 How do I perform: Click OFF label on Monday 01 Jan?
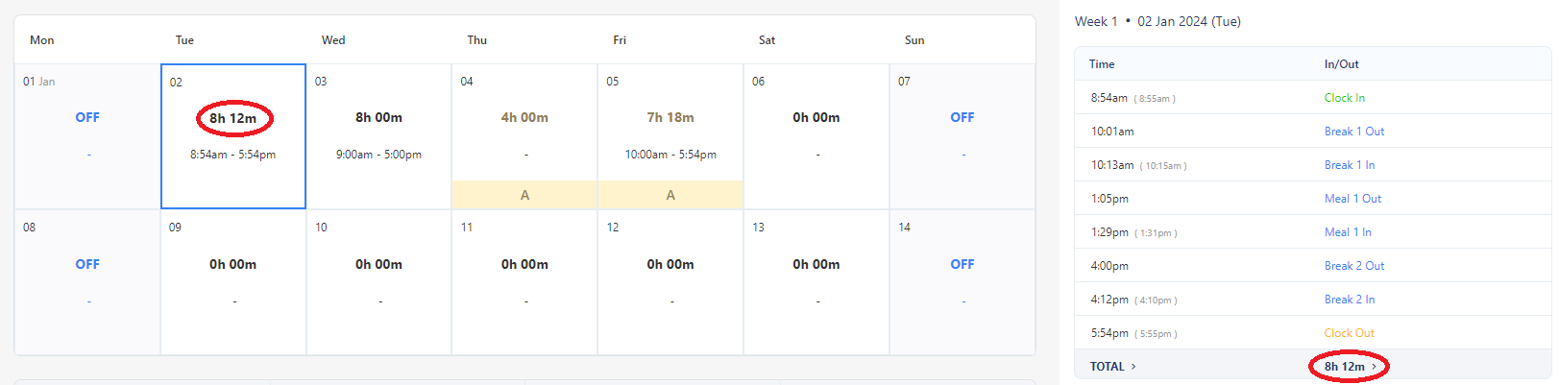87,117
